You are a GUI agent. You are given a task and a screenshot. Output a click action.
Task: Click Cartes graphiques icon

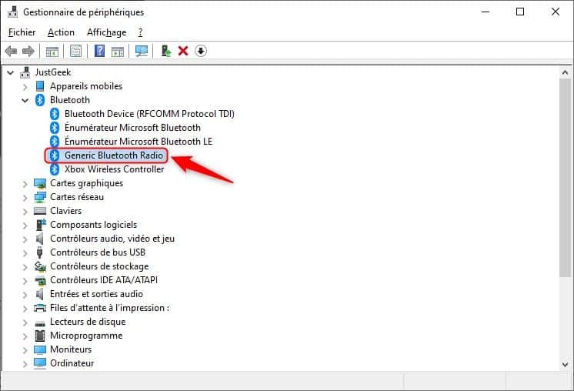(40, 183)
